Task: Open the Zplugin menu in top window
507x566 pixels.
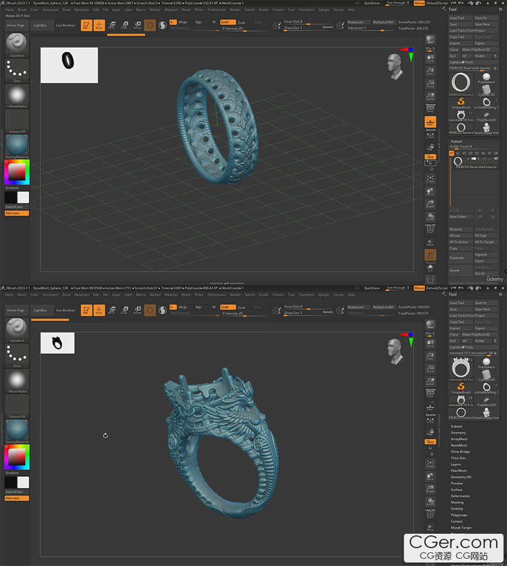Action: click(324, 10)
